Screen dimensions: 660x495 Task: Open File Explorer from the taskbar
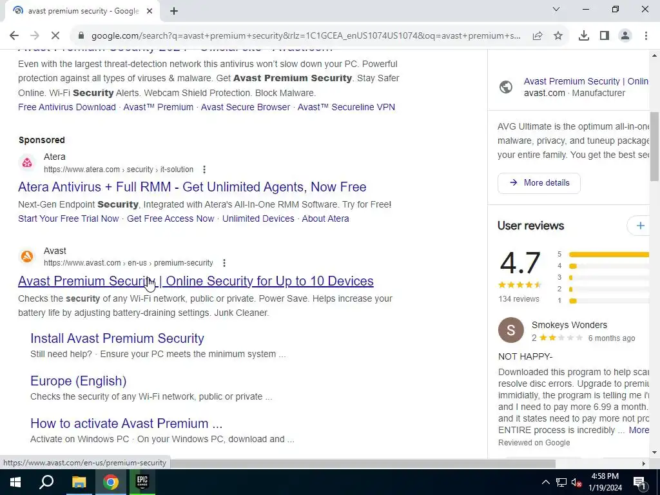[79, 482]
